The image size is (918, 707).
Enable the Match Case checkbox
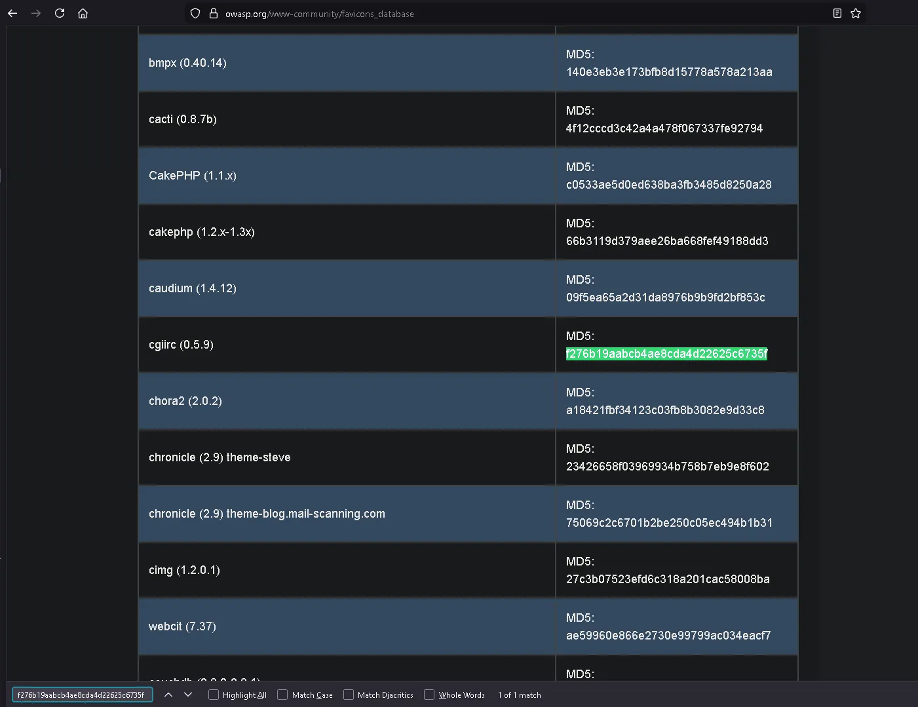[282, 695]
